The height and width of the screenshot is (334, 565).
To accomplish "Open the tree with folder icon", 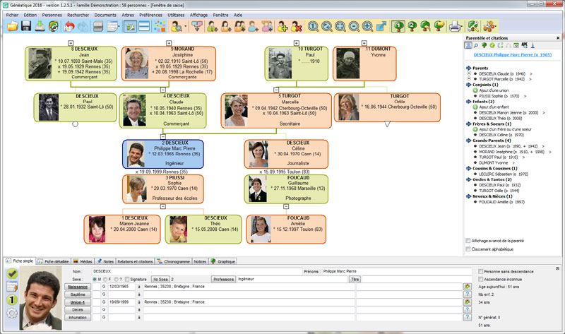I will point(439,26).
